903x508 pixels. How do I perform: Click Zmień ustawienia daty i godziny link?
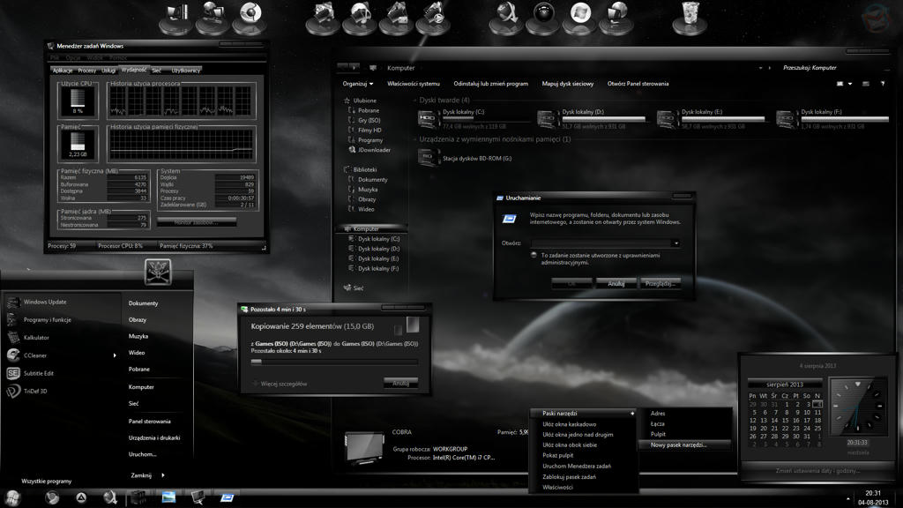[817, 471]
